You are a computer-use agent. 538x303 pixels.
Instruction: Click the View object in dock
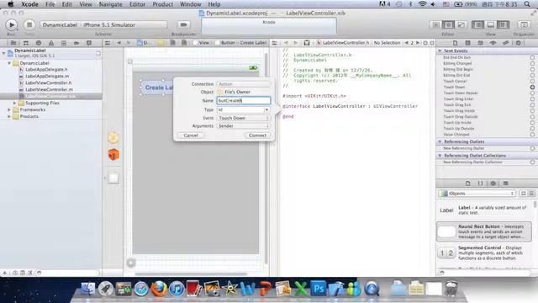[x=113, y=178]
